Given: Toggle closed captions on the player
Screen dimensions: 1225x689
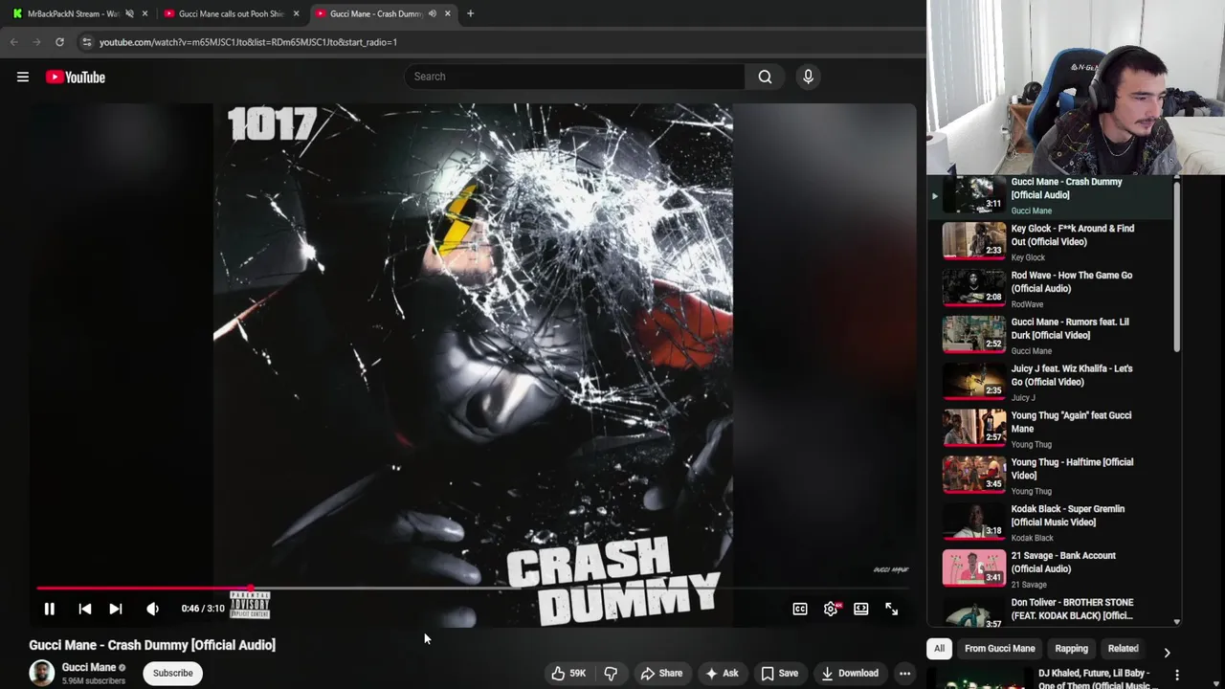Looking at the screenshot, I should 800,609.
